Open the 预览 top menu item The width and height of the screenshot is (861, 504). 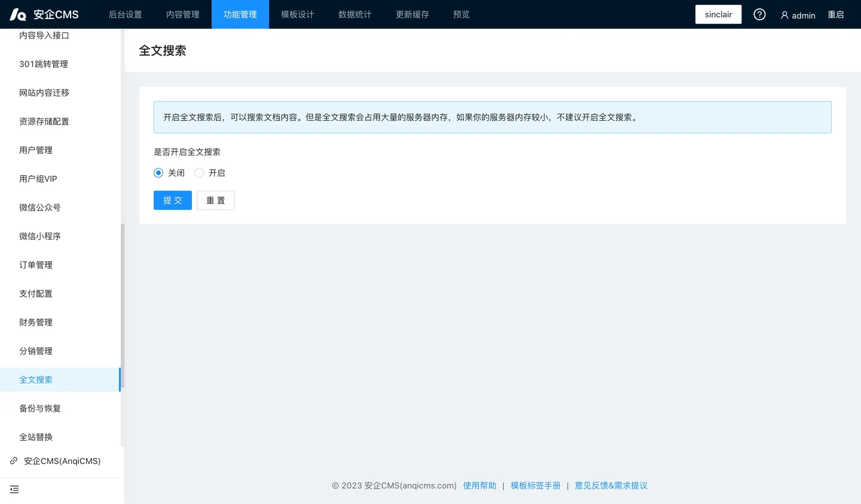[462, 14]
